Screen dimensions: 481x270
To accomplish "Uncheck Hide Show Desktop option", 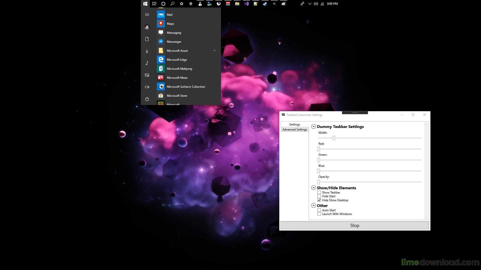I will click(x=319, y=200).
